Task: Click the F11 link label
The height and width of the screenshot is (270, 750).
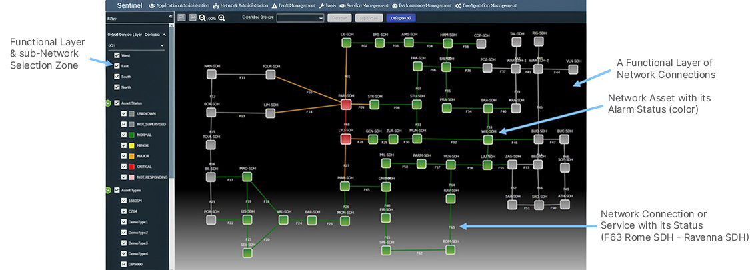Action: pos(242,77)
